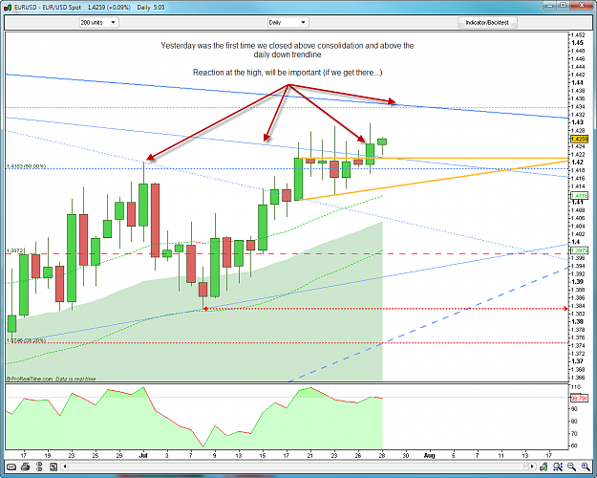This screenshot has height=478, width=597.
Task: Print the chart with the printer icon
Action: pos(25,467)
